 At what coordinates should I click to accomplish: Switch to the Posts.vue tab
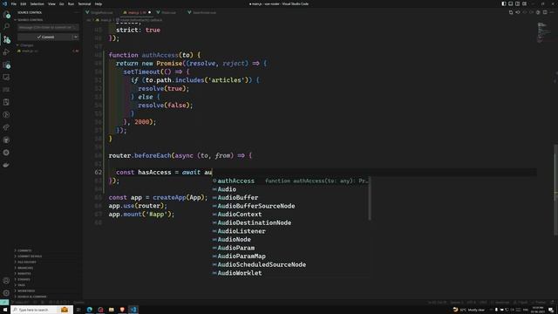(x=168, y=12)
